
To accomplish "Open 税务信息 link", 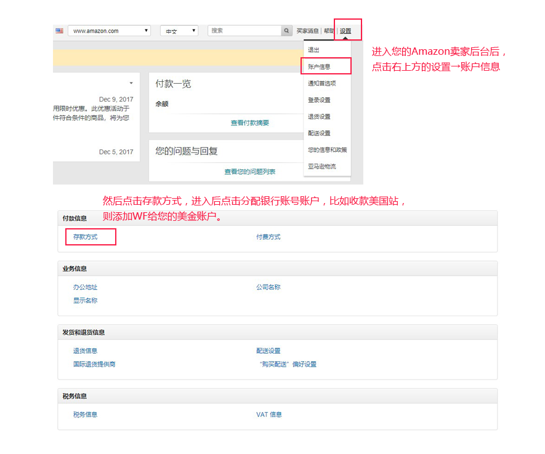I will pyautogui.click(x=85, y=415).
